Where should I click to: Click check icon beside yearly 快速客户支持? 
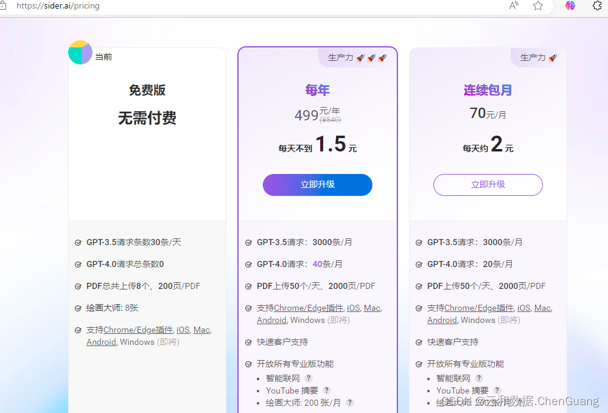[x=248, y=342]
